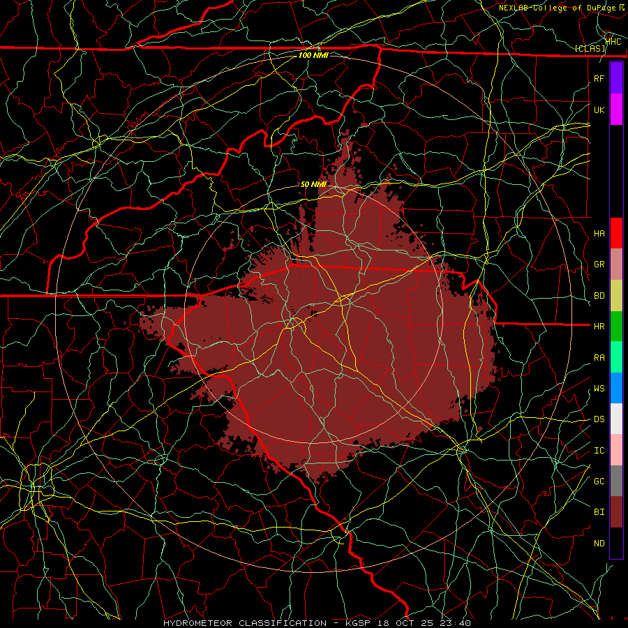Click the RF legend label
The width and height of the screenshot is (628, 628).
pyautogui.click(x=599, y=79)
